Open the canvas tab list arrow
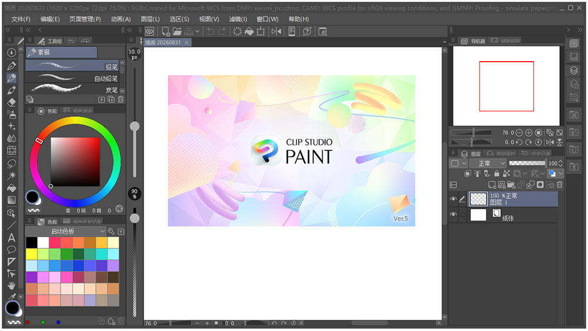 pyautogui.click(x=445, y=42)
